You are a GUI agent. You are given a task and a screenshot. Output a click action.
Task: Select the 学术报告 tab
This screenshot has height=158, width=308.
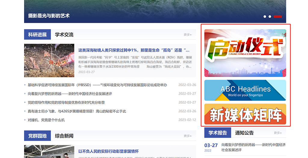coord(218,133)
